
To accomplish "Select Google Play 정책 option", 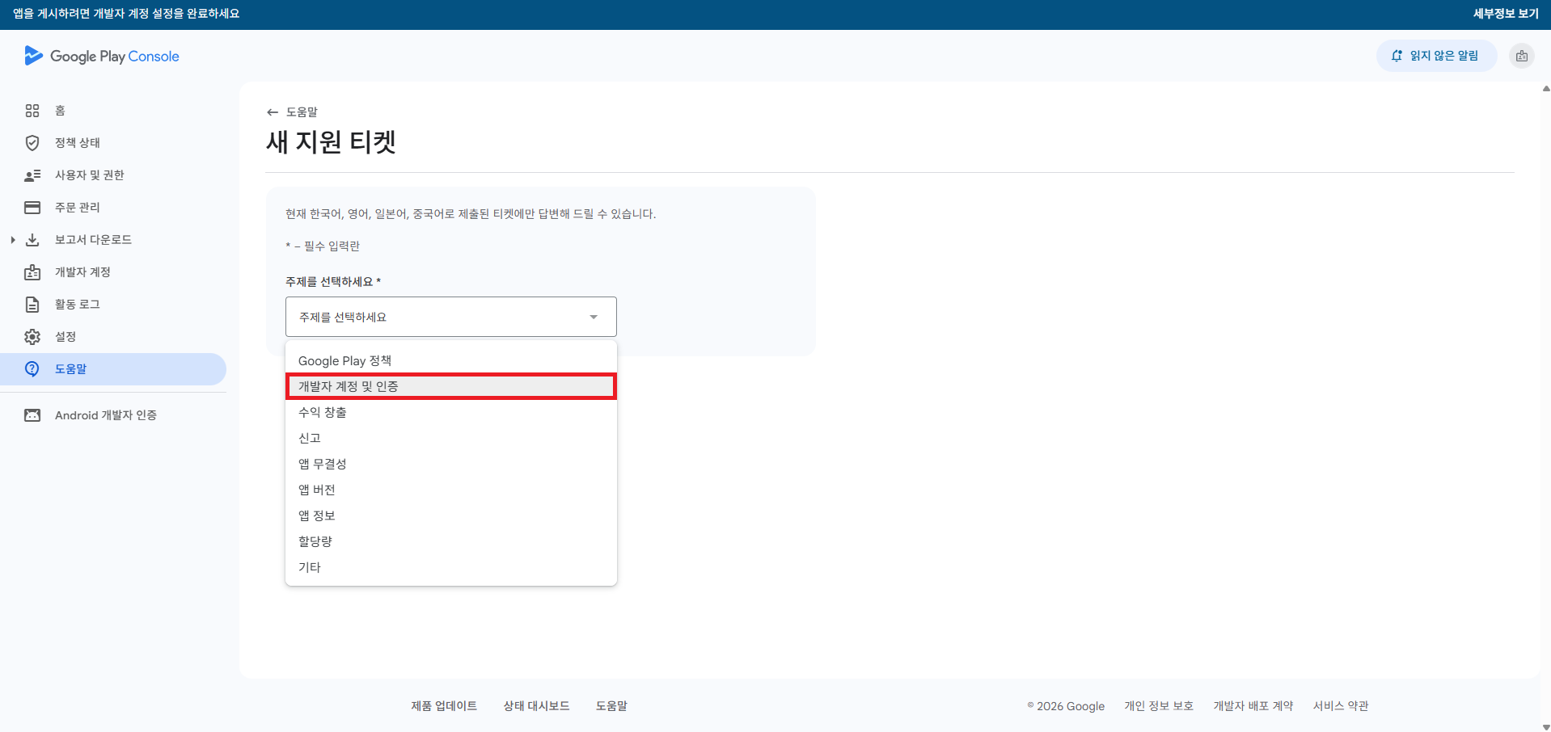I will pos(451,360).
